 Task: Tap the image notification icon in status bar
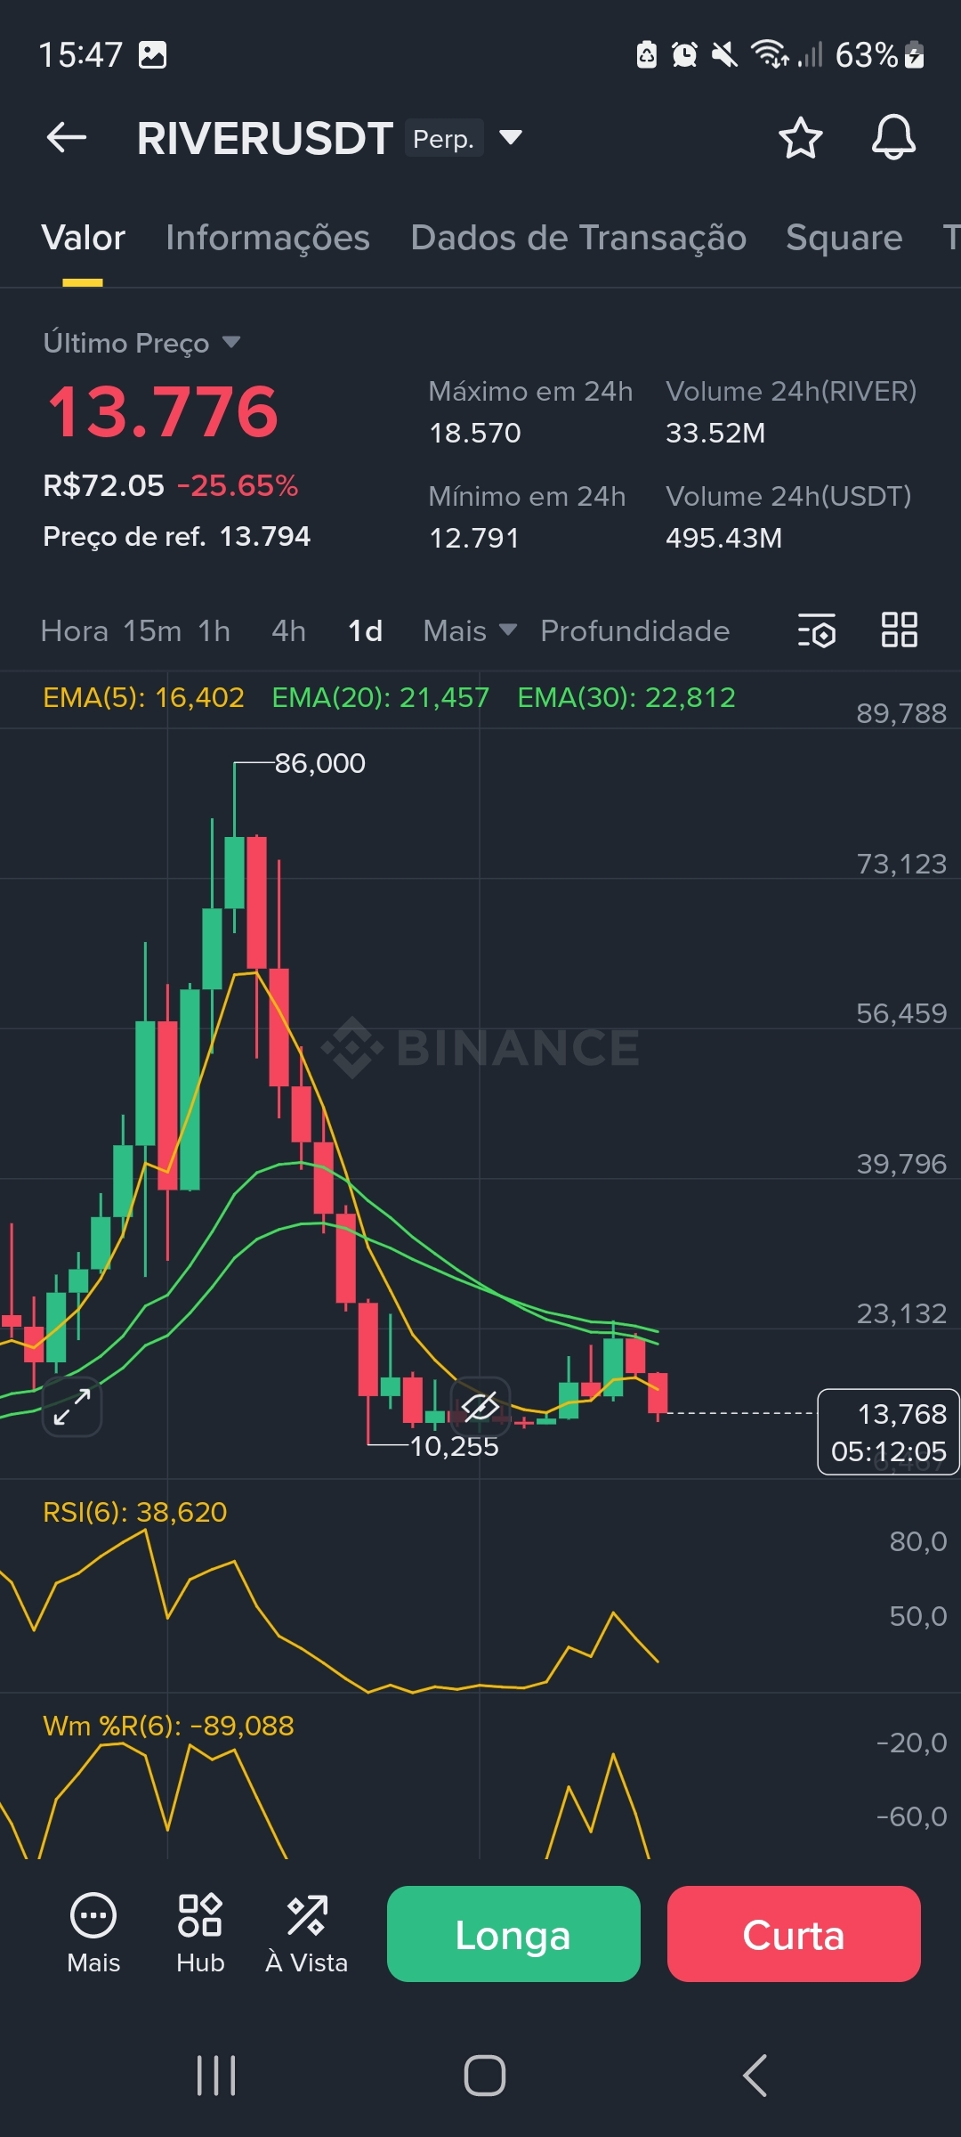(152, 55)
